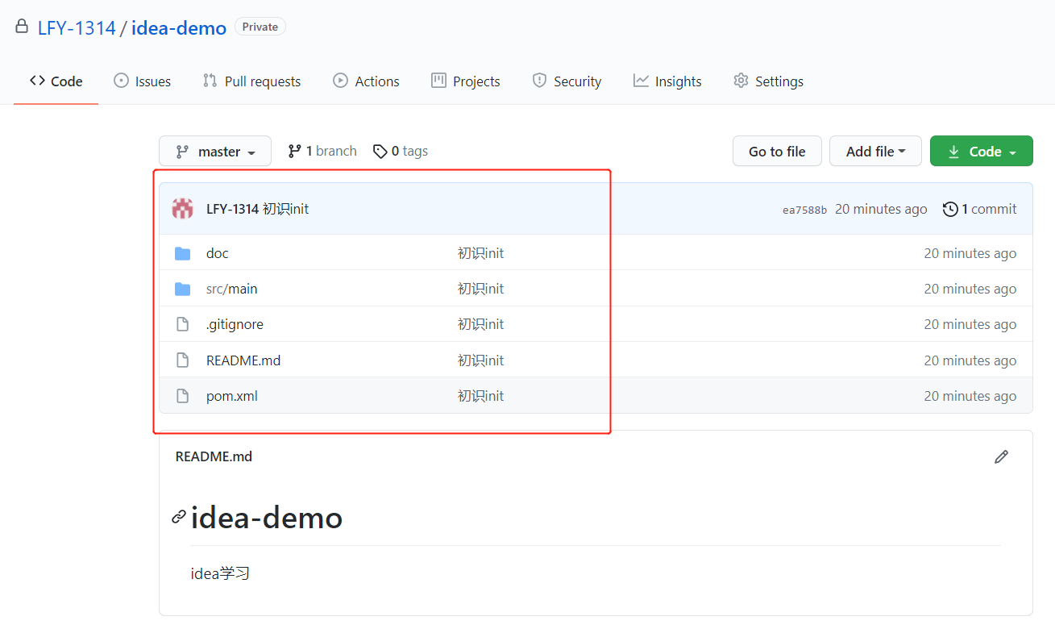1055x629 pixels.
Task: Open the green Code download dropdown
Action: [981, 152]
